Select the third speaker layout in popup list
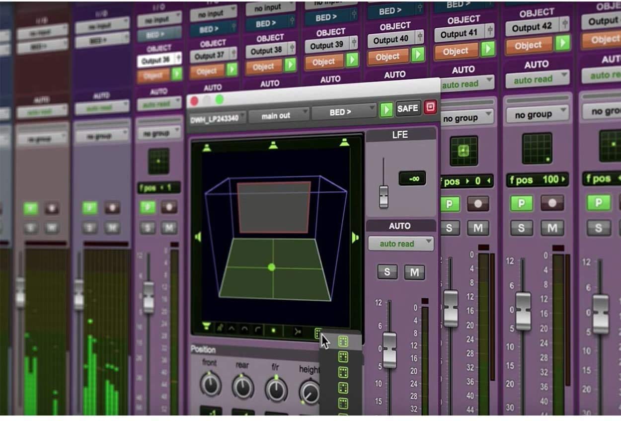The width and height of the screenshot is (621, 421). pyautogui.click(x=343, y=372)
